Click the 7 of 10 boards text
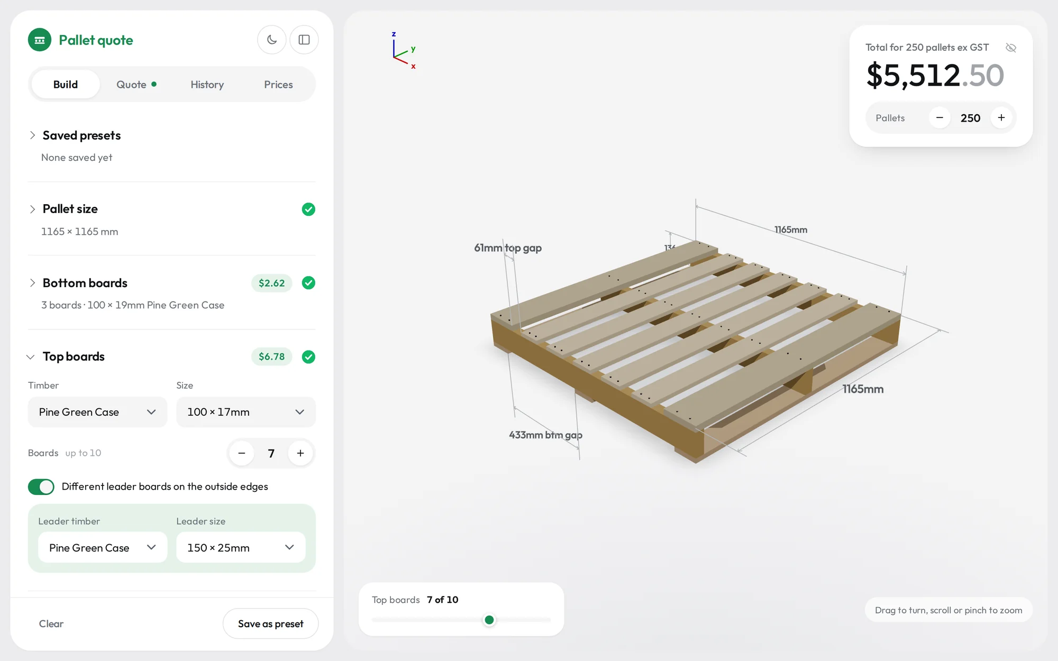The height and width of the screenshot is (661, 1058). click(x=443, y=600)
